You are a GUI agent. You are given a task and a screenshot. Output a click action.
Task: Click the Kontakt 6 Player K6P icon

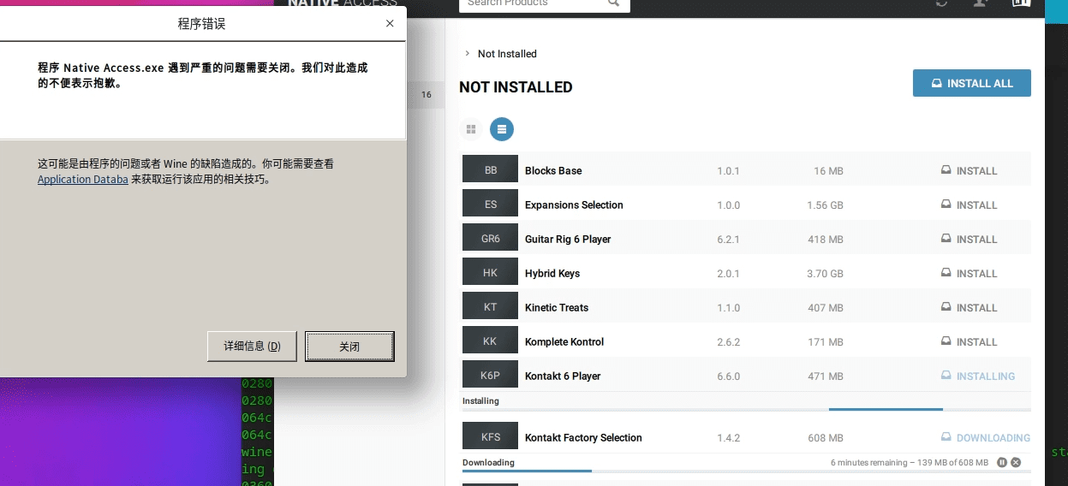[491, 374]
